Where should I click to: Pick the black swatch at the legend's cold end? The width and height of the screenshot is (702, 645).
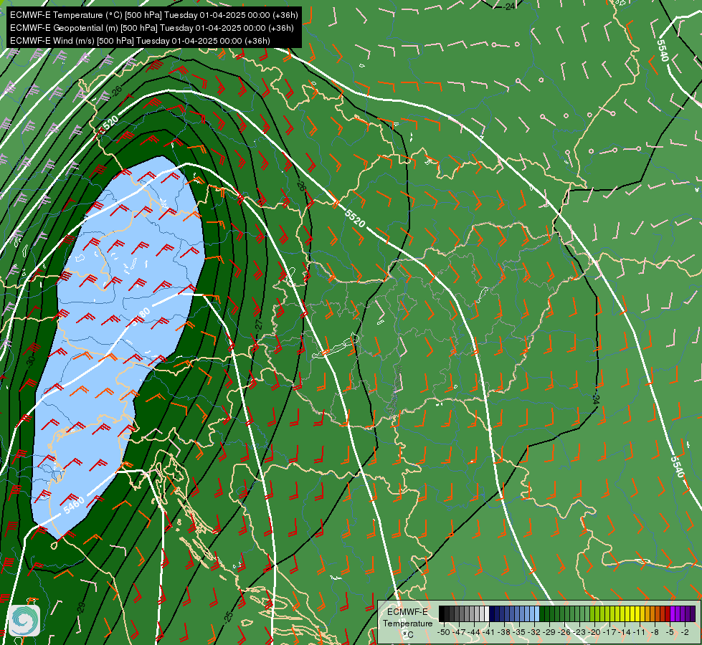(x=442, y=613)
